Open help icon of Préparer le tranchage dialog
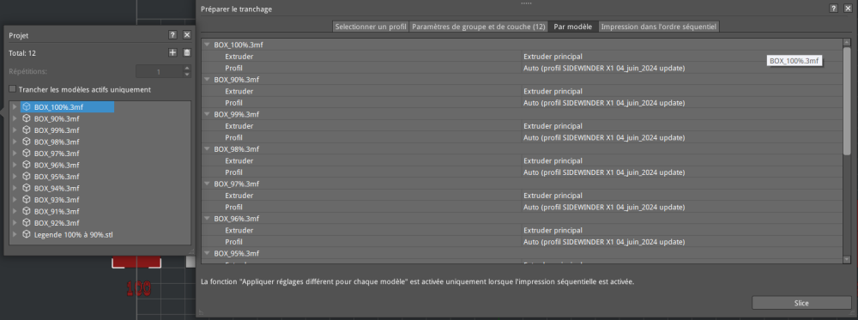 click(x=833, y=9)
